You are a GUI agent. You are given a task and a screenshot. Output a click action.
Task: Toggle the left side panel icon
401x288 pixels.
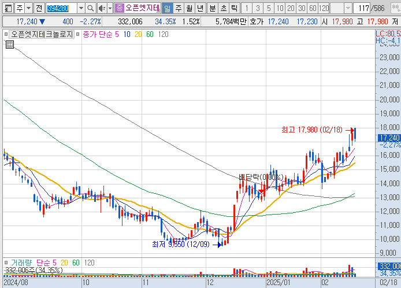click(x=8, y=9)
